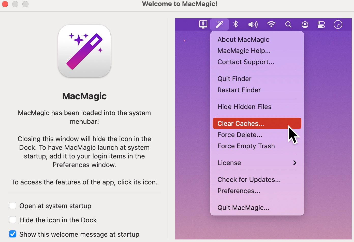The height and width of the screenshot is (242, 354).
Task: Open the screen sharing display menubar icon
Action: pyautogui.click(x=203, y=24)
